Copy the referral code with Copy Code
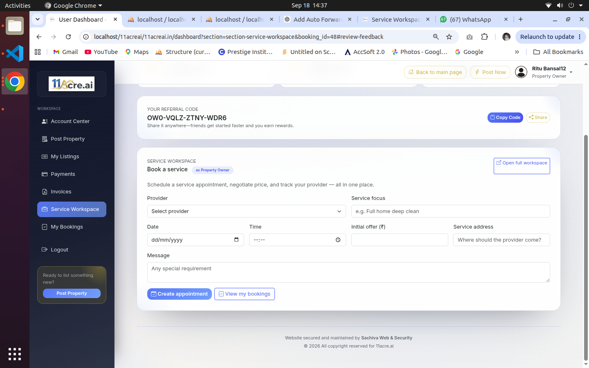The height and width of the screenshot is (368, 589). pyautogui.click(x=505, y=117)
